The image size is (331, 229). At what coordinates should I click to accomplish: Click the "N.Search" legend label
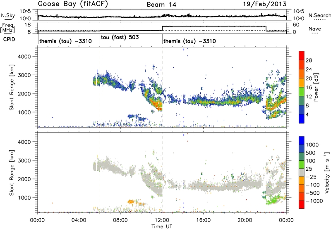tap(319, 15)
